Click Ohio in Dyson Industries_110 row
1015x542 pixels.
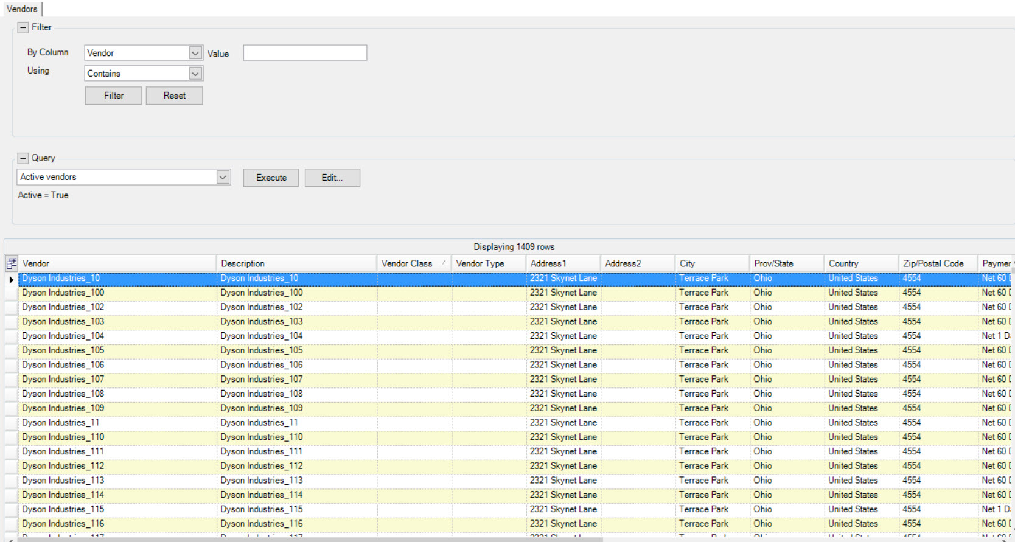pyautogui.click(x=787, y=437)
